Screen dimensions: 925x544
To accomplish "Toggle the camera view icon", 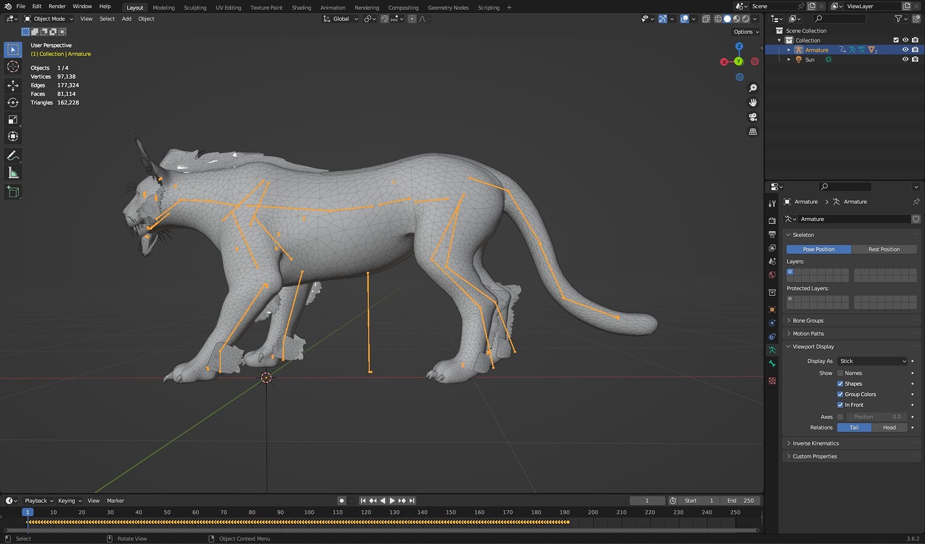I will 753,117.
